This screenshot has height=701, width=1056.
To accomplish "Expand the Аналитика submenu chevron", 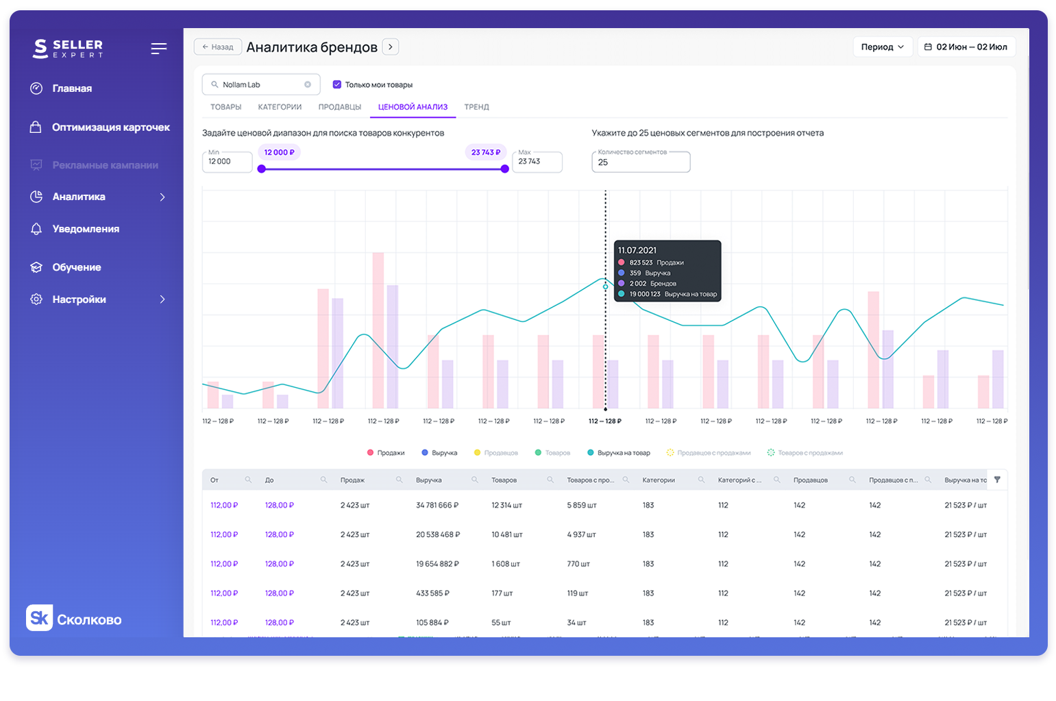I will [x=162, y=197].
